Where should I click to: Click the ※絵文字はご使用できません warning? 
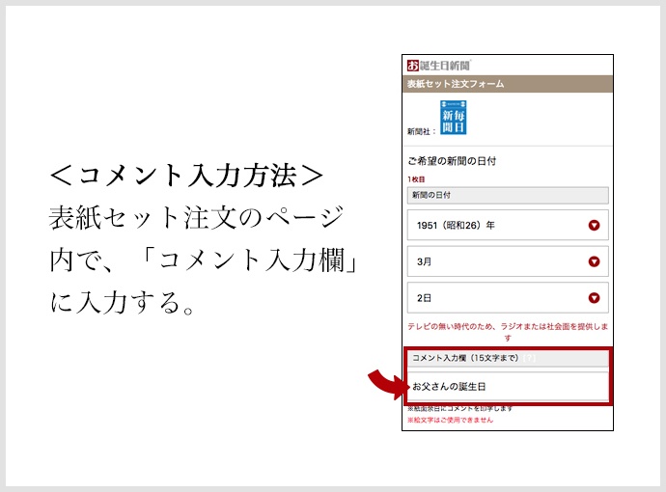pyautogui.click(x=451, y=421)
